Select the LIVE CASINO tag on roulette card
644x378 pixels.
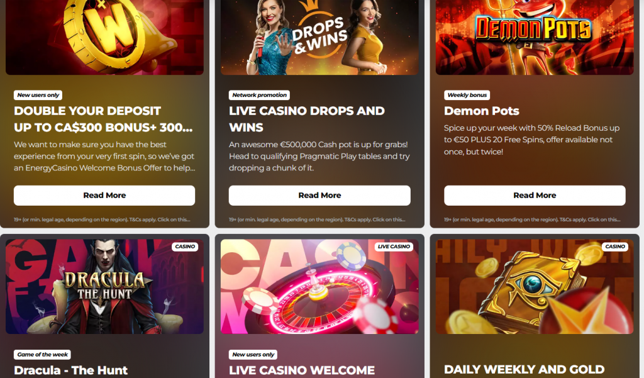(x=394, y=247)
